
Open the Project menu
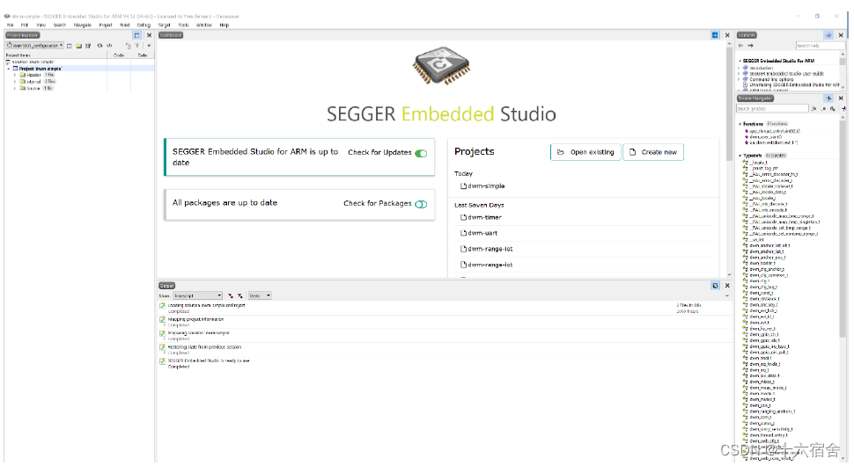pyautogui.click(x=106, y=25)
